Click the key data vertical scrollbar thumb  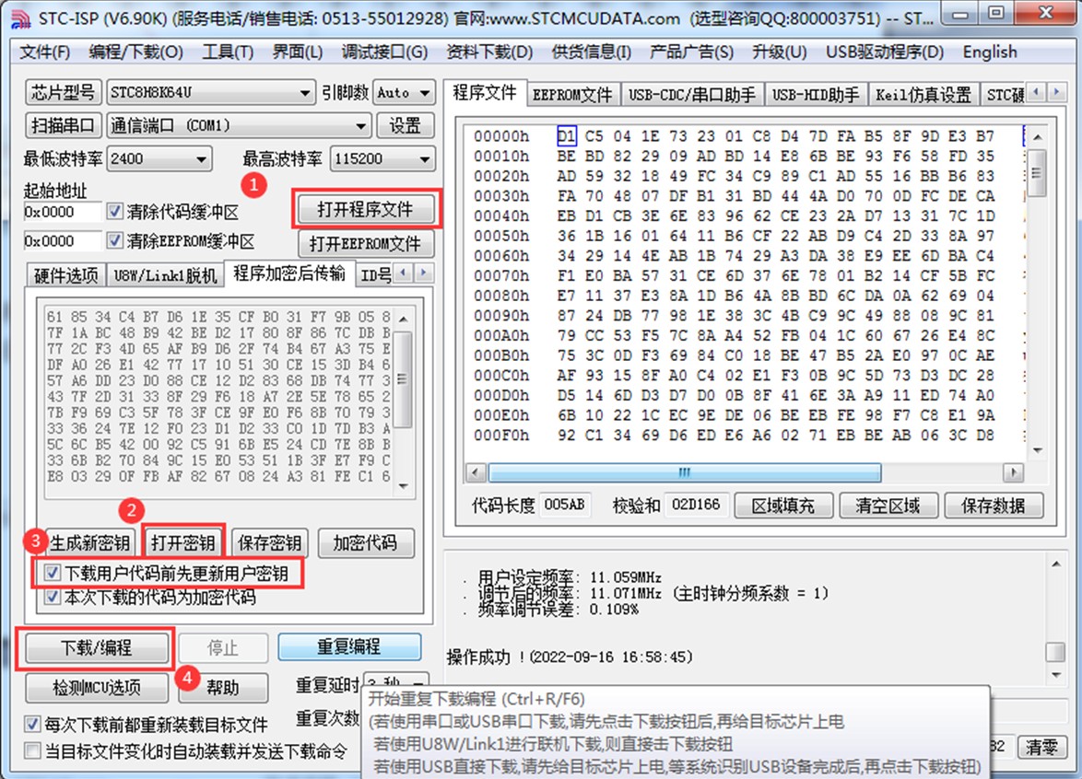point(404,379)
